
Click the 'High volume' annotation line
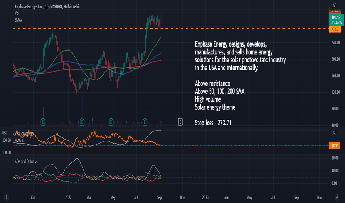tap(208, 99)
